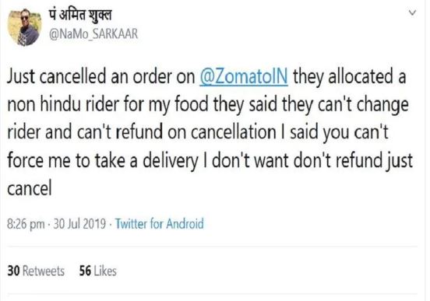This screenshot has height=301, width=430.
Task: Click the Hindi display name of the author
Action: tap(80, 15)
